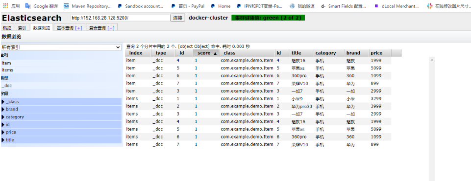The height and width of the screenshot is (181, 471).
Task: Open dLocal Merchant bookmark
Action: point(397,6)
